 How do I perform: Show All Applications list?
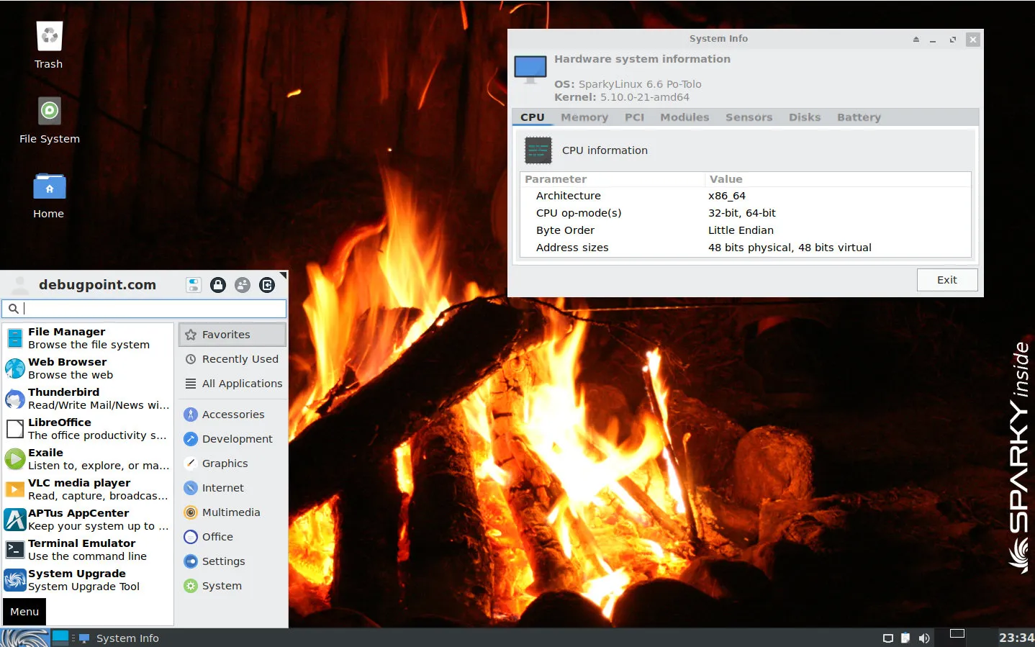tap(241, 384)
